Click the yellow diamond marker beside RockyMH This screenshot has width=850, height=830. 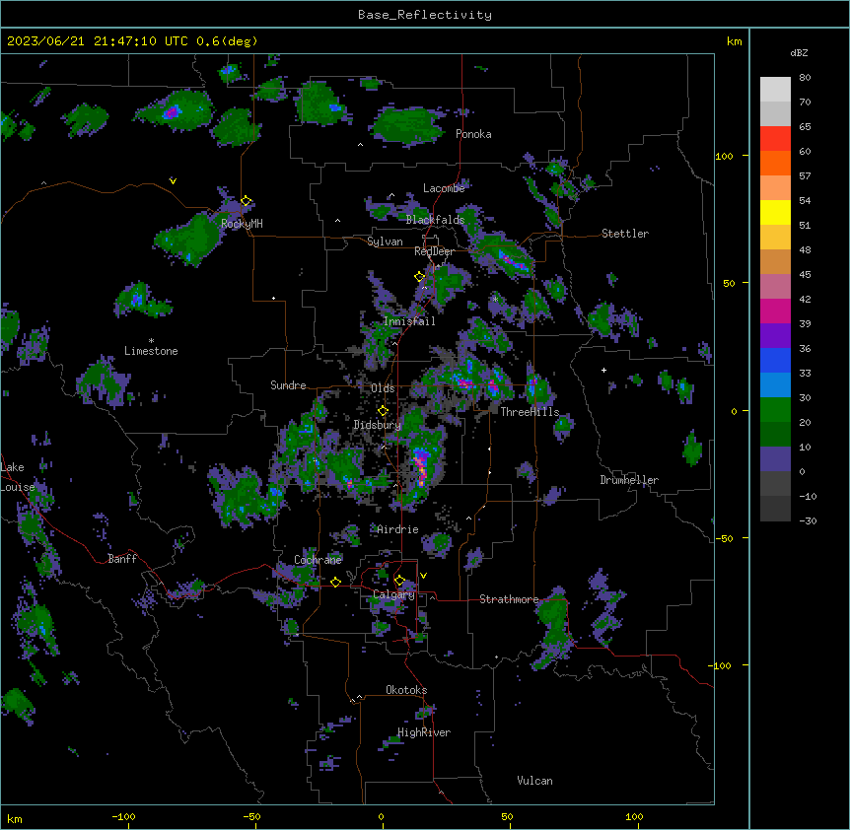[x=246, y=201]
